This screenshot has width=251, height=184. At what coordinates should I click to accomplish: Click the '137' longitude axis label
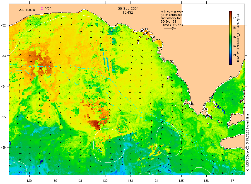pos(232,181)
